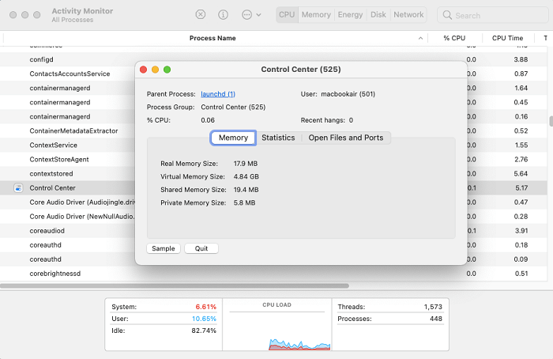
Task: Select Open Files and Ports tab
Action: point(346,138)
